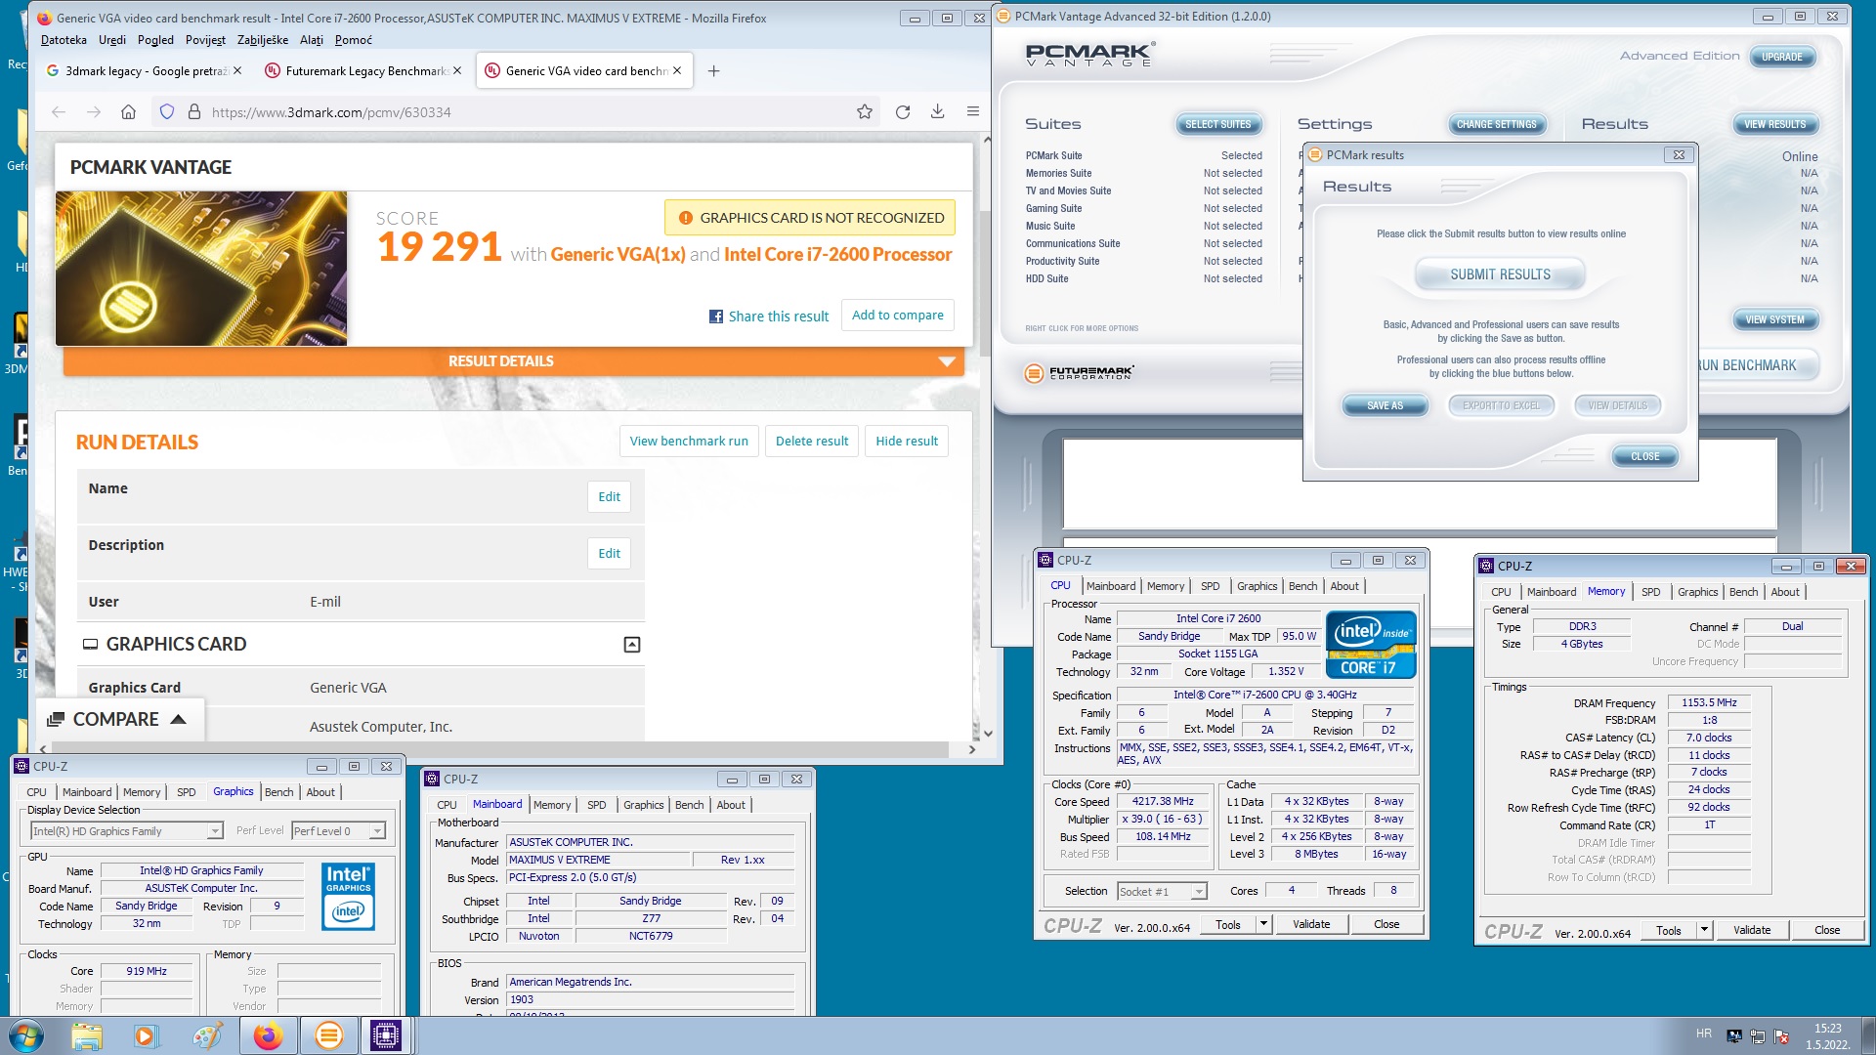The image size is (1876, 1055).
Task: Click the Futuremark Corporation logo
Action: tap(1080, 372)
